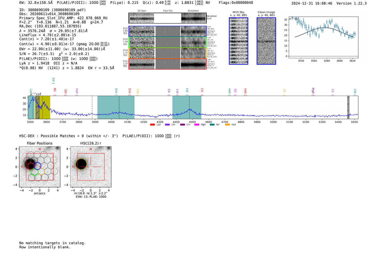Click the teal NV legend swatch
This screenshot has width=386, height=262.
pos(212,125)
